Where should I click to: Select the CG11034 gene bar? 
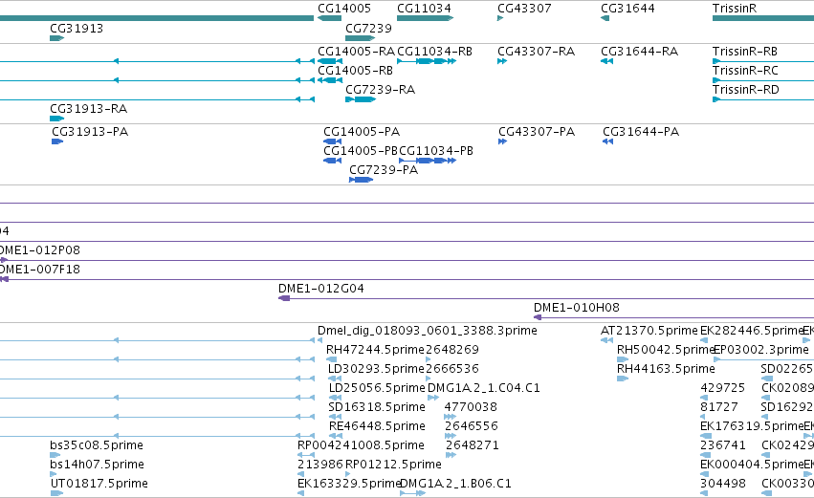coord(425,18)
